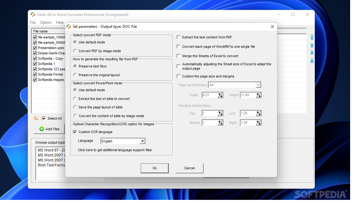Click link to get additional language files
Image resolution: width=352 pixels, height=203 pixels.
click(x=115, y=151)
